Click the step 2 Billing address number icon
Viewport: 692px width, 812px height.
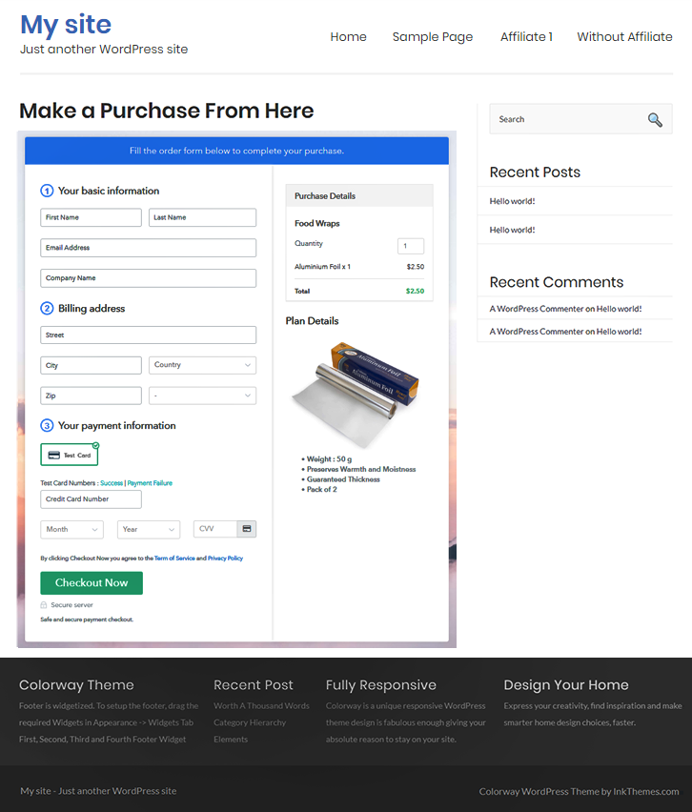tap(47, 309)
